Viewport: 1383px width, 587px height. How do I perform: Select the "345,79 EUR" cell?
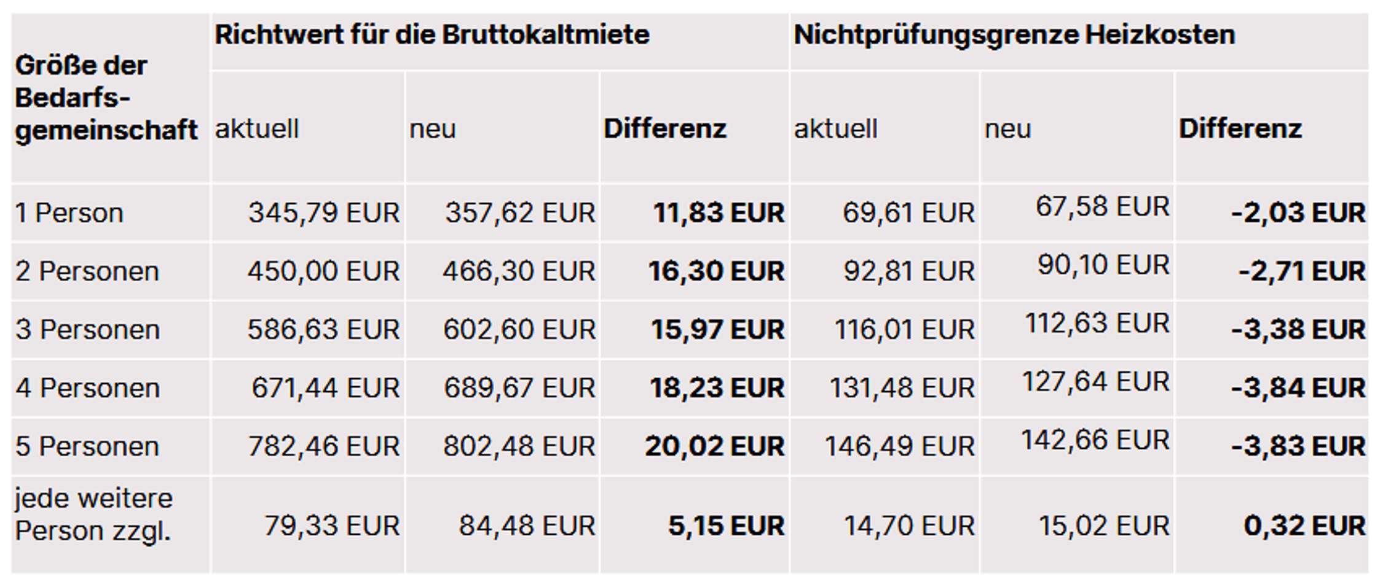pyautogui.click(x=324, y=213)
